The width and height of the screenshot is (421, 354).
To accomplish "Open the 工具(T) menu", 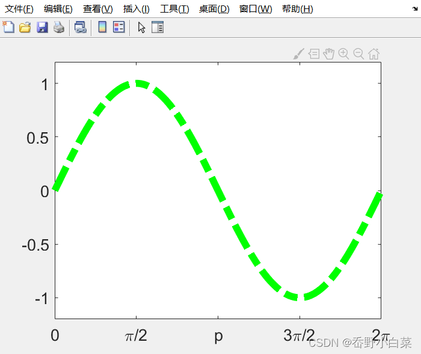I will point(174,9).
